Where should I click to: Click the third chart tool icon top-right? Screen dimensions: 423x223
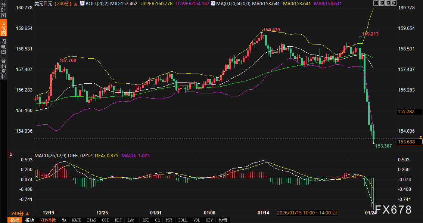click(388, 3)
